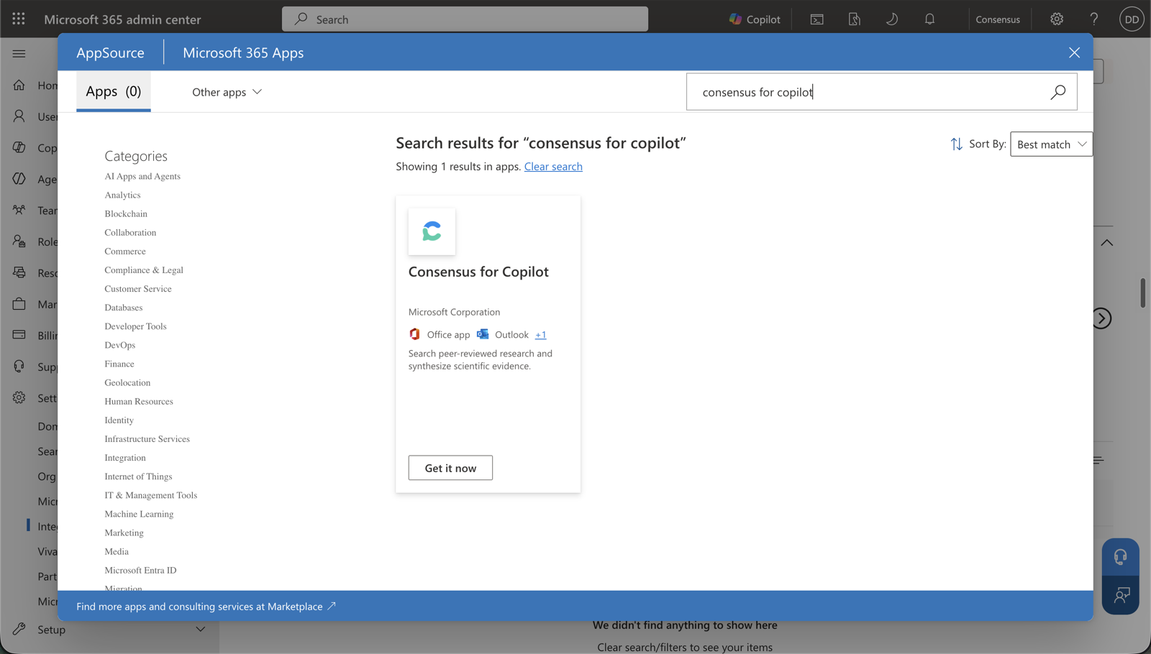Click the Consensus organization name
This screenshot has width=1151, height=654.
(x=998, y=19)
